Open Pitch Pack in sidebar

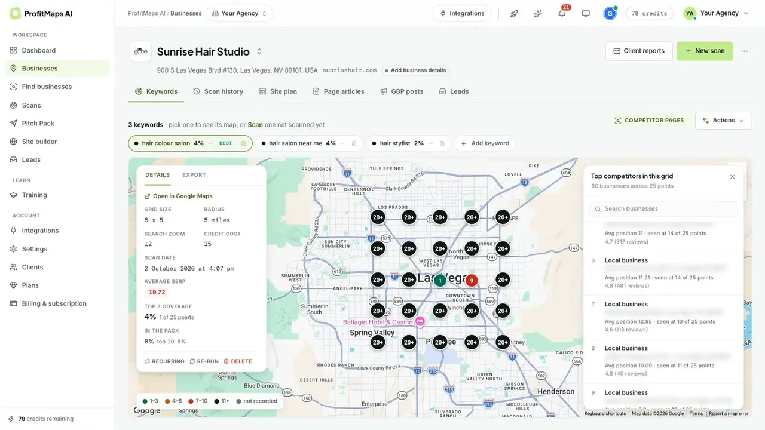[x=57, y=123]
